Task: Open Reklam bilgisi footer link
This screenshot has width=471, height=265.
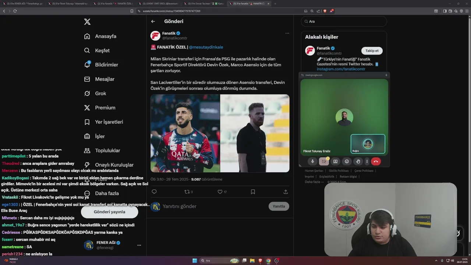Action: tap(348, 177)
